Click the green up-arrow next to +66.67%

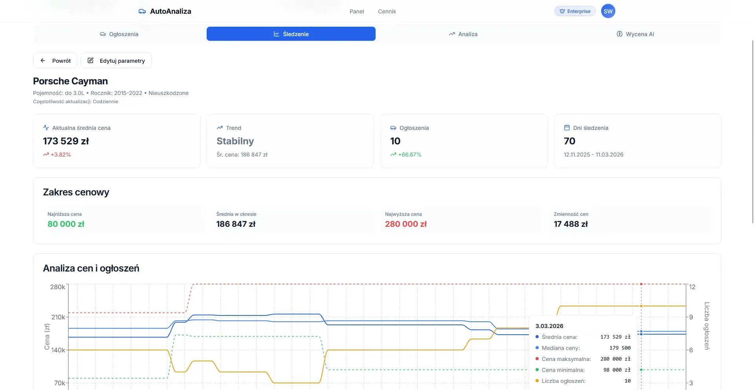(393, 155)
